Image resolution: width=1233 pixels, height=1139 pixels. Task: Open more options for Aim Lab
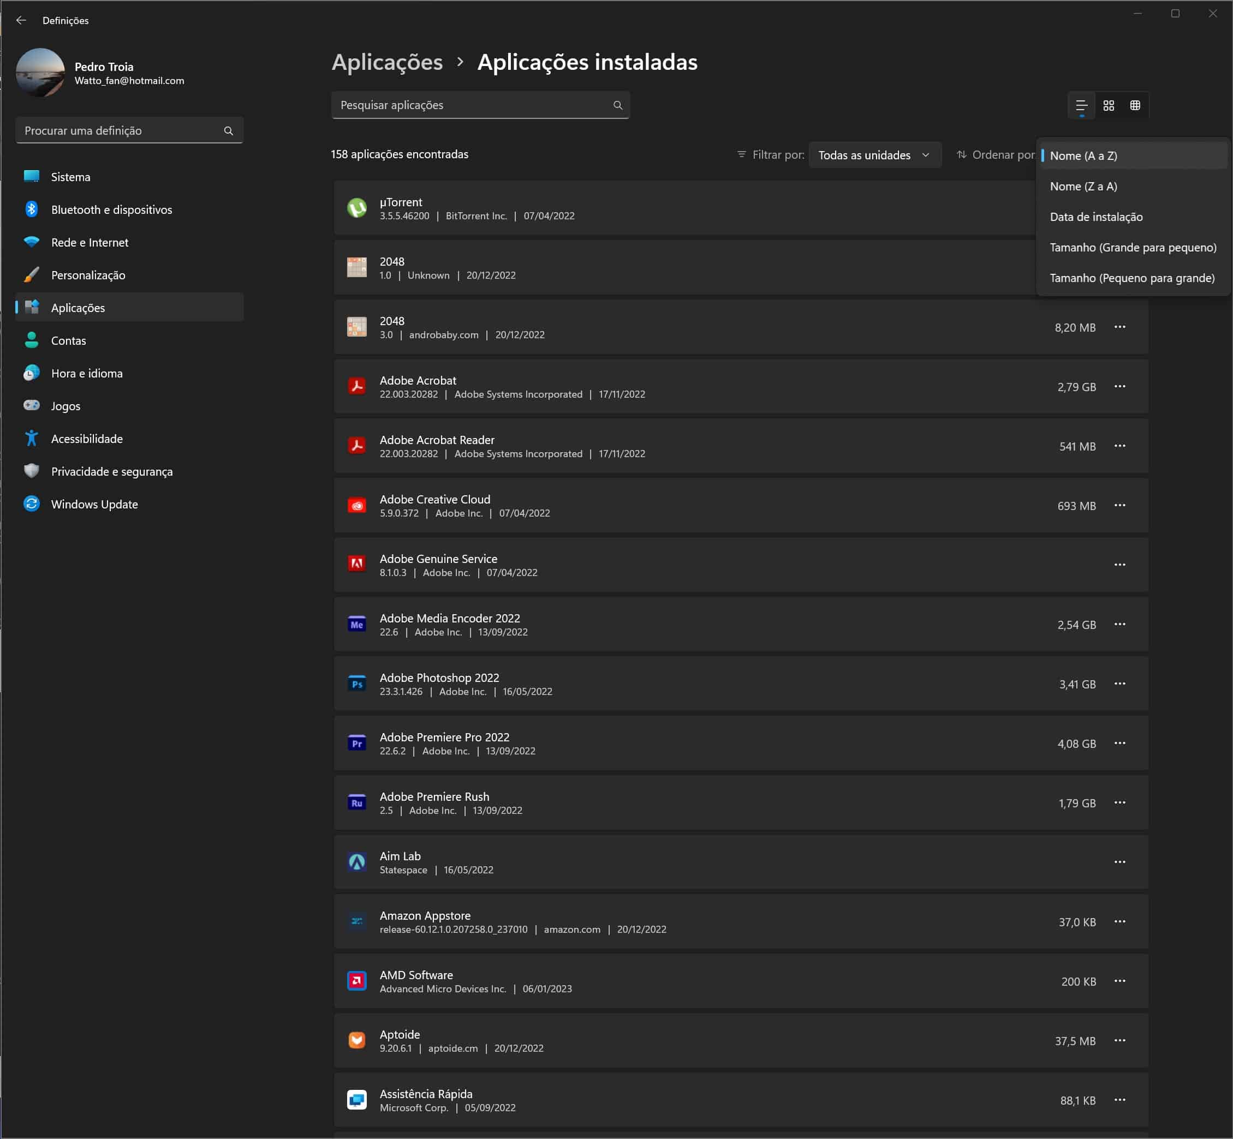[1119, 862]
